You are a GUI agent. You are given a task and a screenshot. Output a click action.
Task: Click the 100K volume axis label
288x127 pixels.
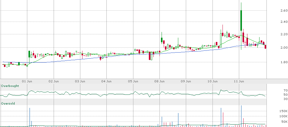283,116
